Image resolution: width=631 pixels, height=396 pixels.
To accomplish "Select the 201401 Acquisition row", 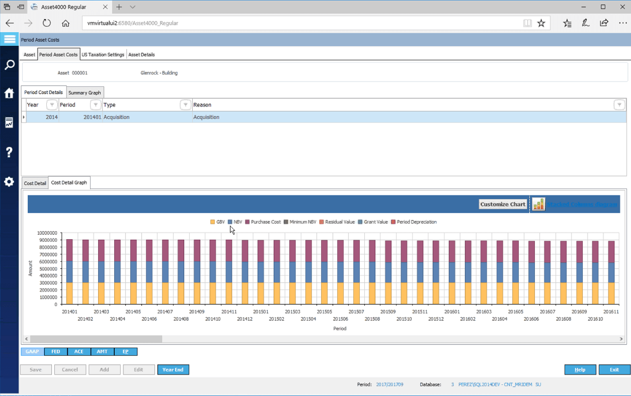I will click(x=324, y=117).
